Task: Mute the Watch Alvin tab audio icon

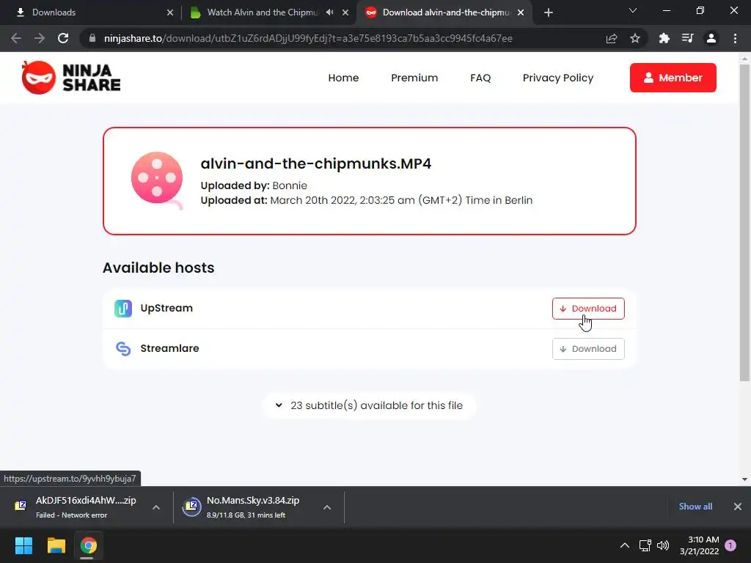Action: pyautogui.click(x=329, y=12)
